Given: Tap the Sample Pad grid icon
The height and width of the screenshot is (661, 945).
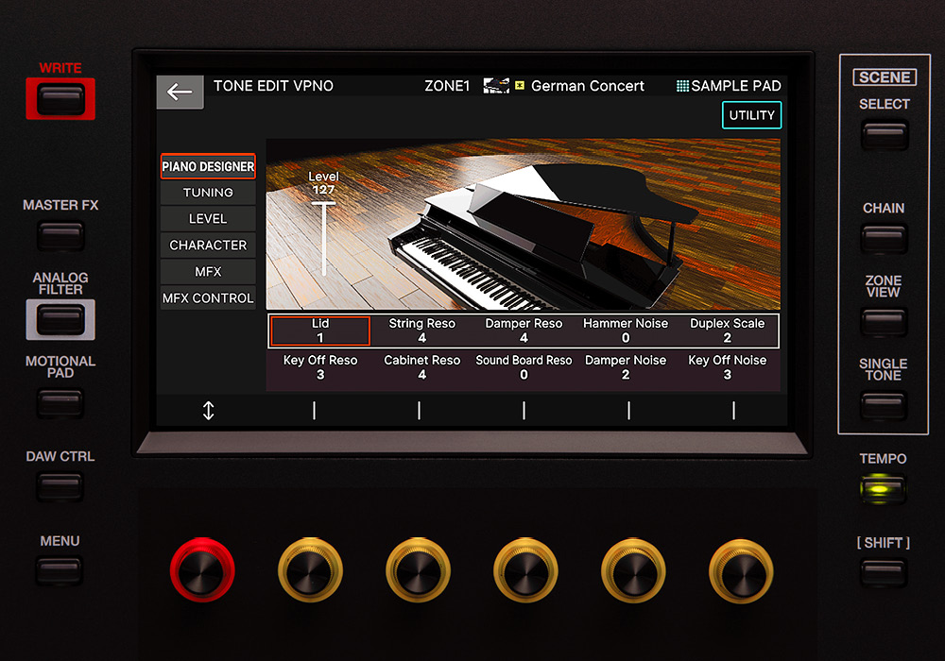Looking at the screenshot, I should click(682, 86).
